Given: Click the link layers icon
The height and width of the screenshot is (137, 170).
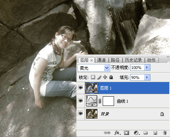Looking at the screenshot, I should coord(107,133).
